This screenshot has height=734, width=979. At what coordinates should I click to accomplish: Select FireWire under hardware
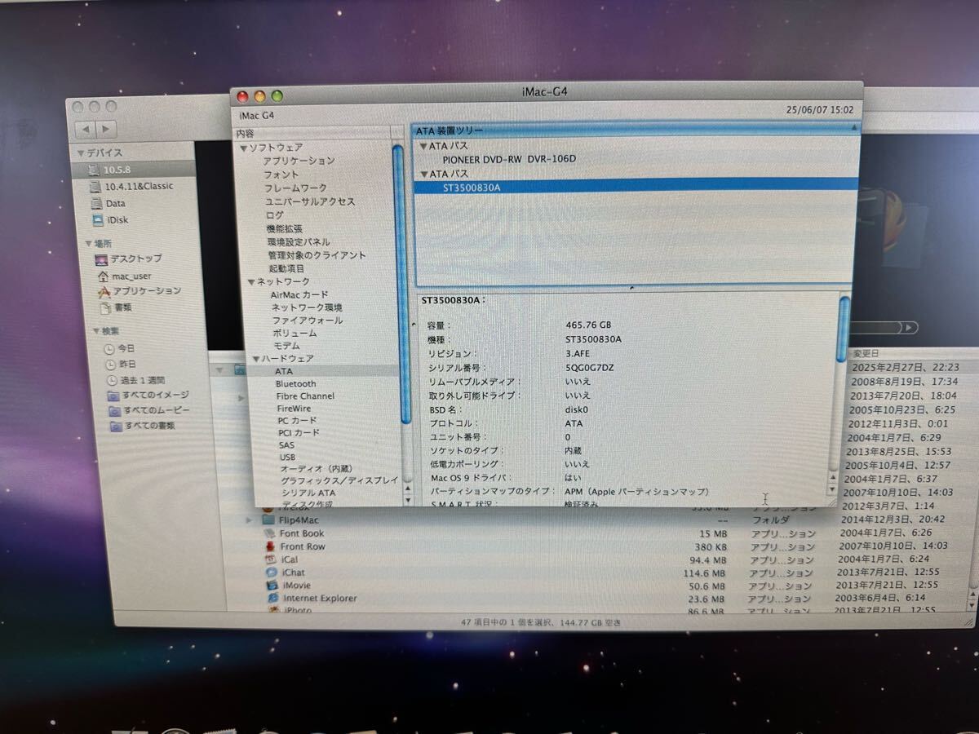(x=294, y=408)
